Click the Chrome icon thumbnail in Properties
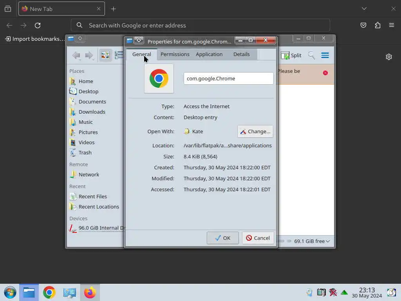This screenshot has width=401, height=301. (159, 78)
